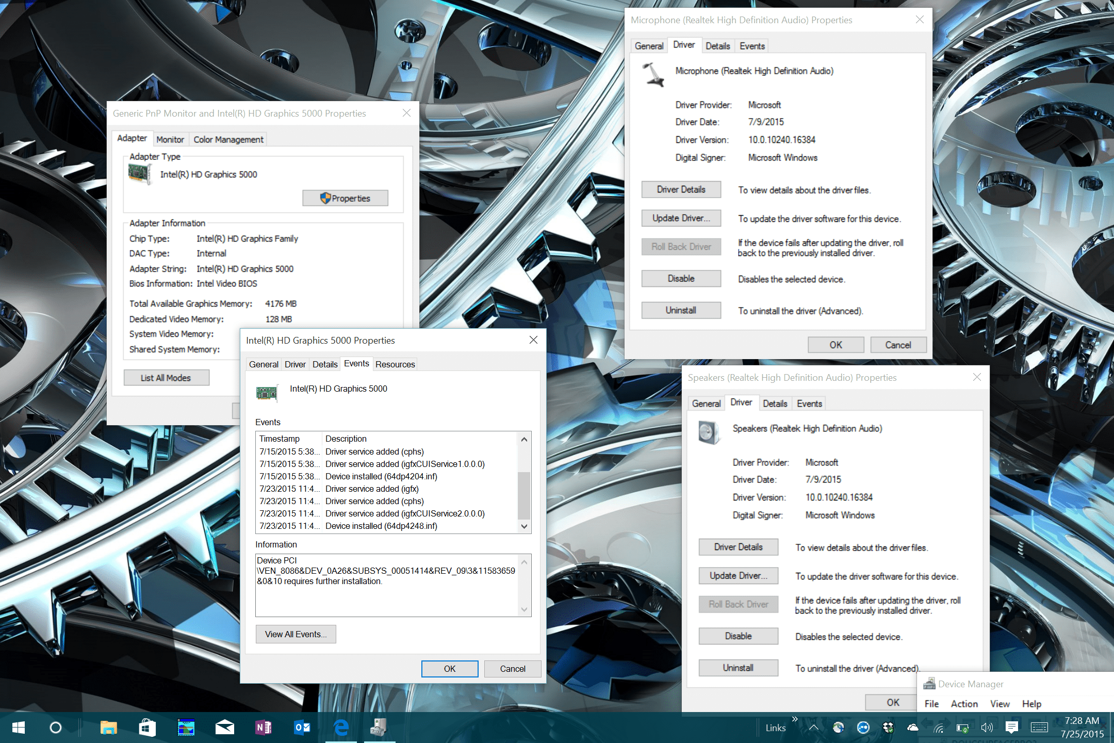Click OK in Microphone Properties
Image resolution: width=1114 pixels, height=743 pixels.
[836, 345]
